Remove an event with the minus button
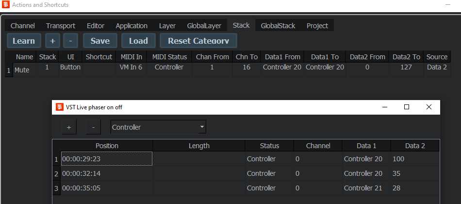461x204 pixels. click(93, 127)
